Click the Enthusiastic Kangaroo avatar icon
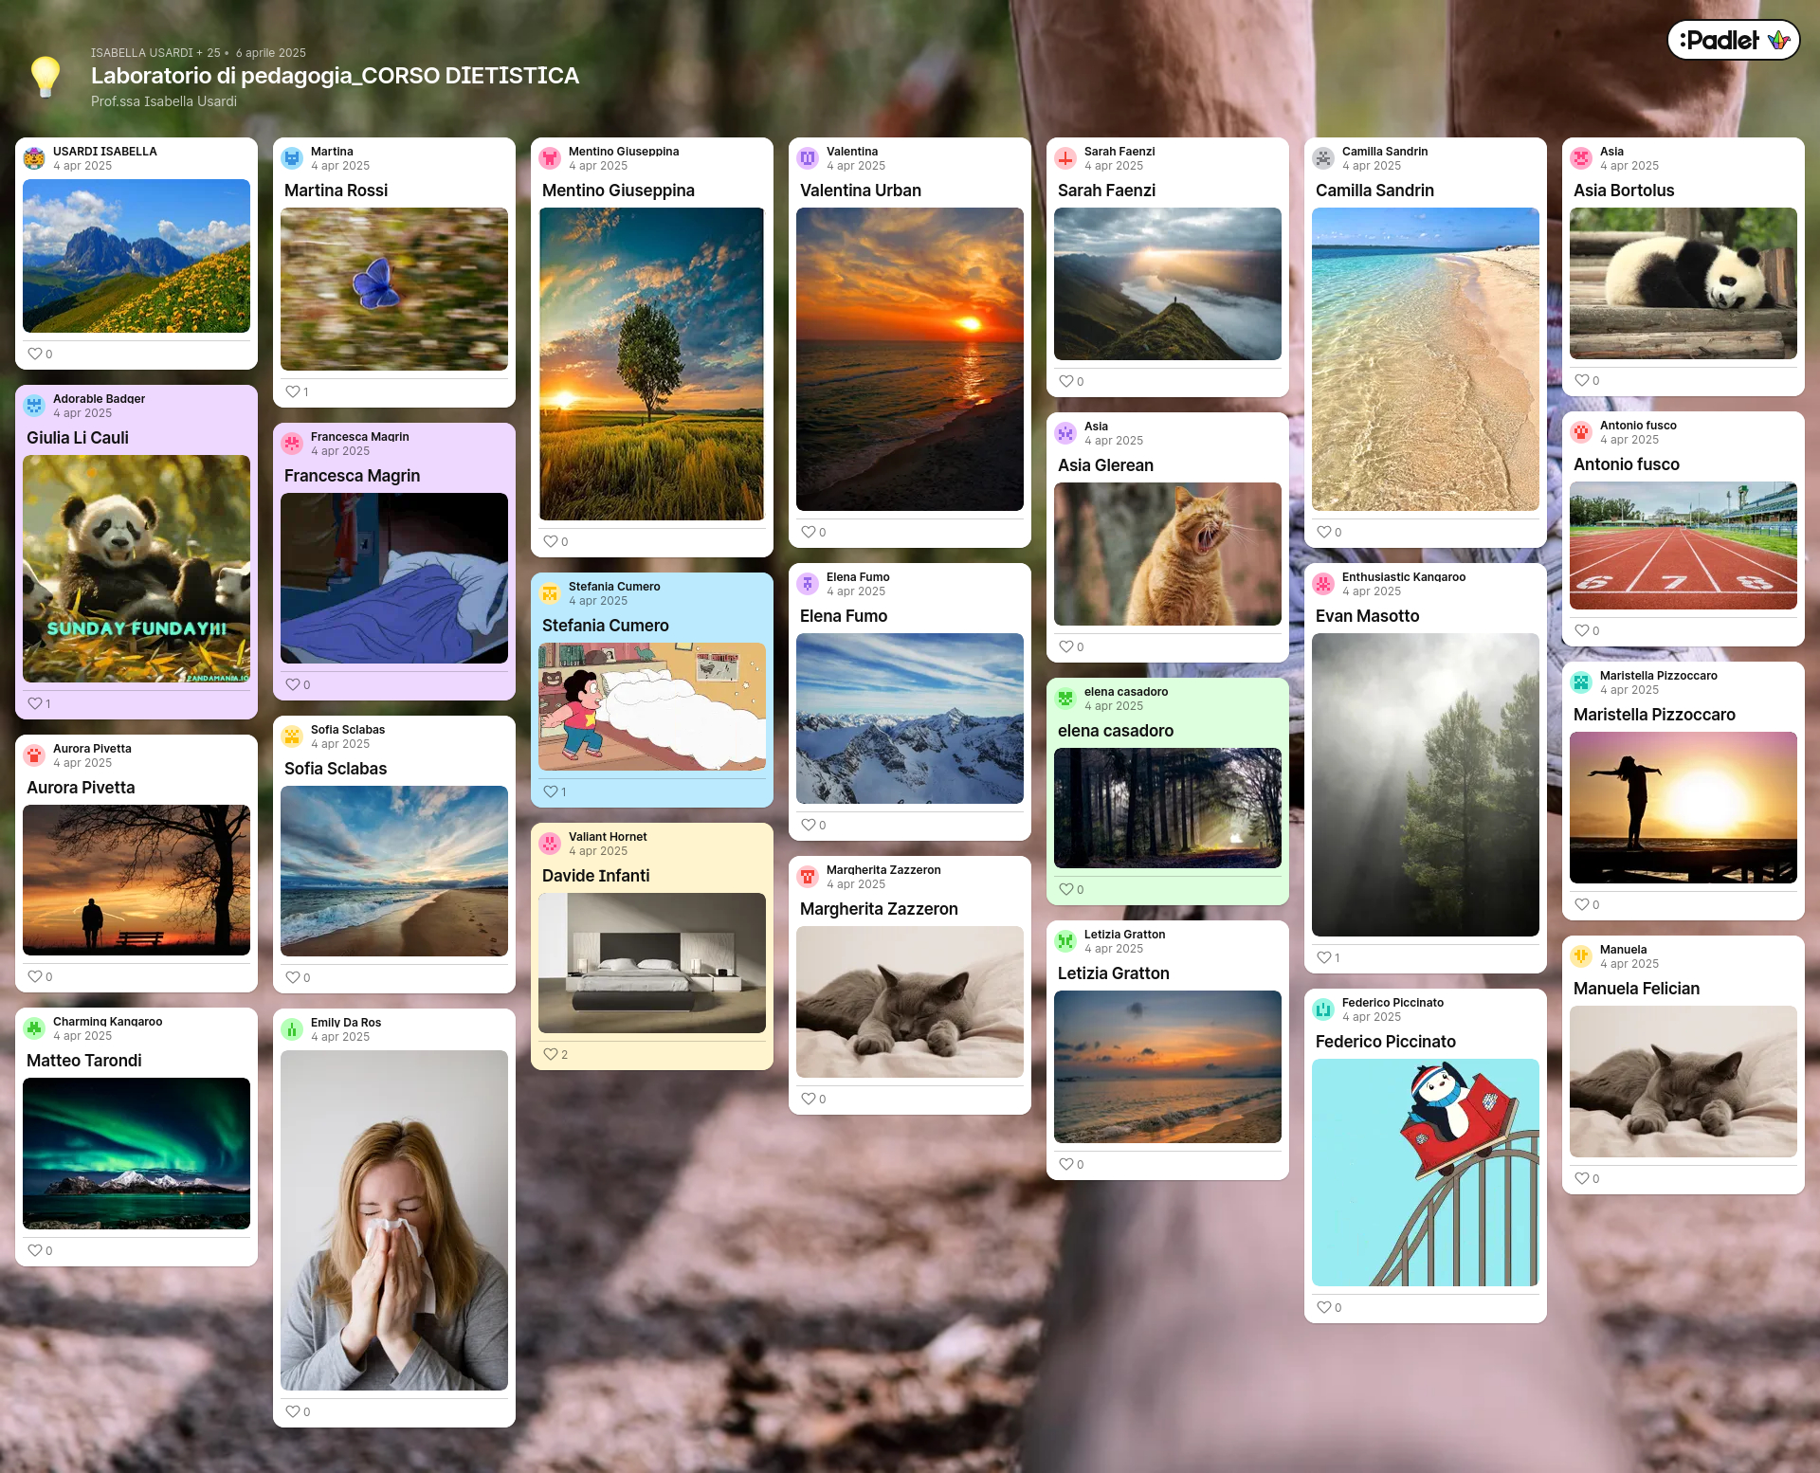 1323,583
